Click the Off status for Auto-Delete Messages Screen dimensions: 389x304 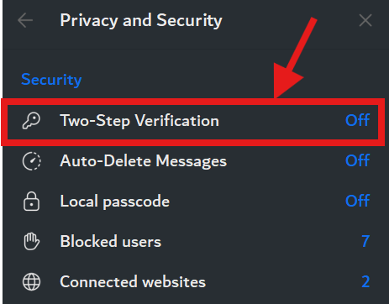click(x=358, y=160)
